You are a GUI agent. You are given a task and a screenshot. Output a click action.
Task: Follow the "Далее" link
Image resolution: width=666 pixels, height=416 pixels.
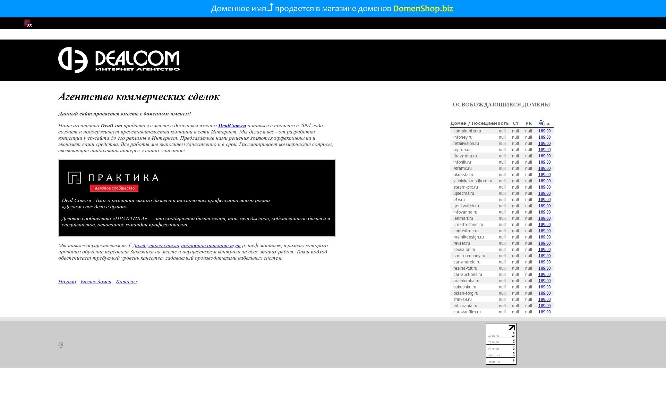pos(139,246)
